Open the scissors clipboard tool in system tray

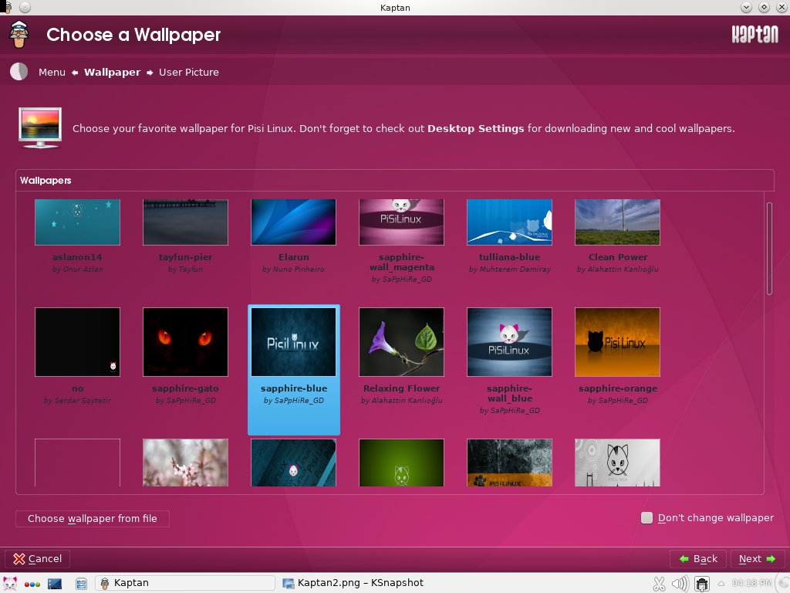(x=659, y=583)
